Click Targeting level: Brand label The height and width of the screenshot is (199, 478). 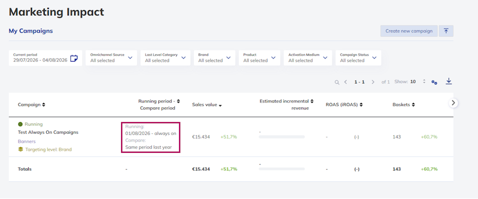pos(48,150)
